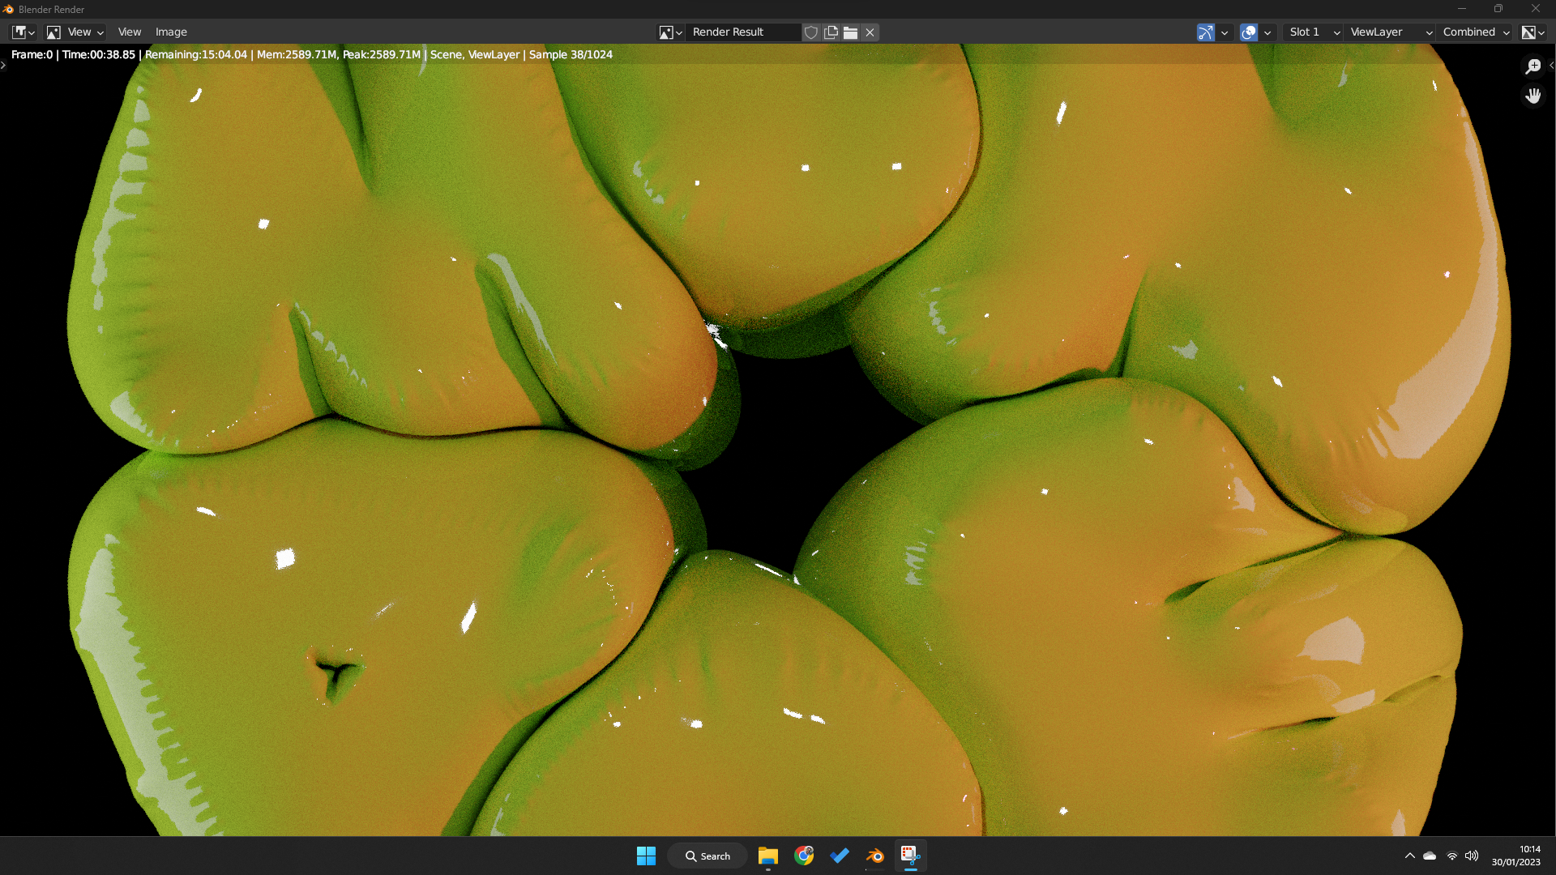Select the Zoom tool in the sidebar
This screenshot has width=1556, height=875.
[1533, 66]
